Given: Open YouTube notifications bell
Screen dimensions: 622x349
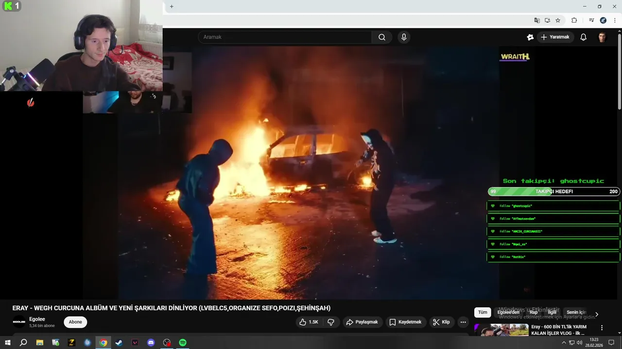Looking at the screenshot, I should [x=584, y=37].
